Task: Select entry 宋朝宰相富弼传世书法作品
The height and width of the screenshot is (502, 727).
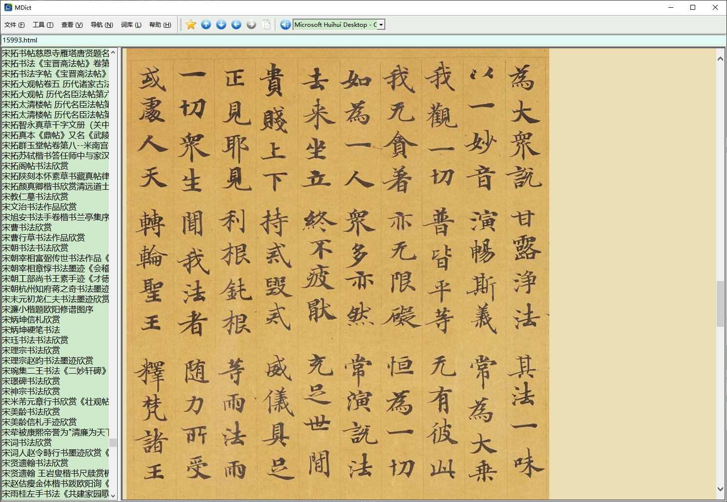Action: [55, 258]
